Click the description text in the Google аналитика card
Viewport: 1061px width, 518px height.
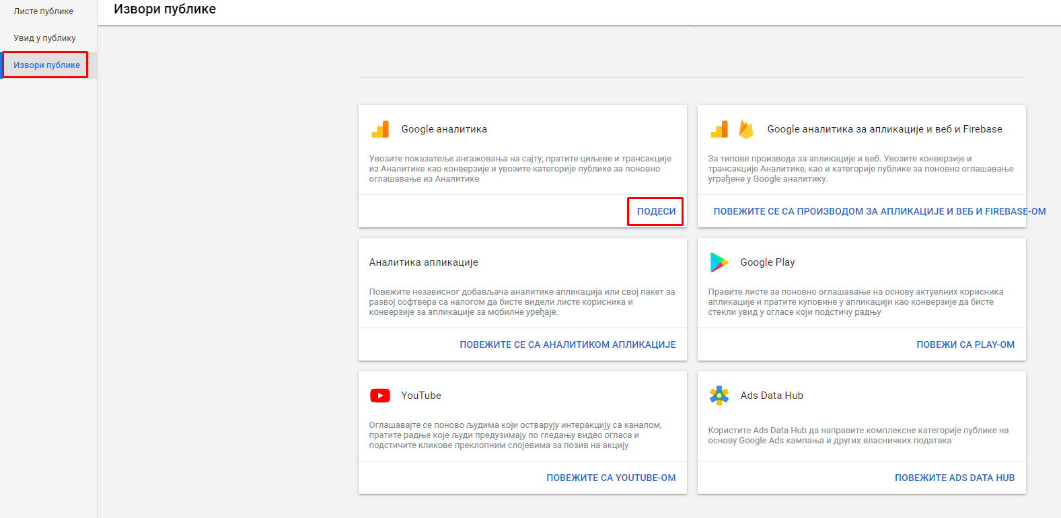click(520, 169)
